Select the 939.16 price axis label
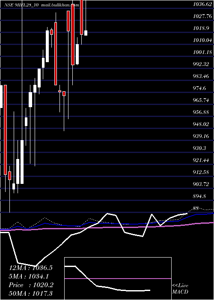The image size is (214, 300). 201,136
